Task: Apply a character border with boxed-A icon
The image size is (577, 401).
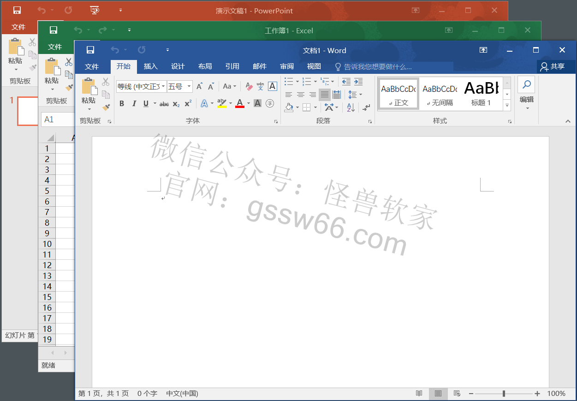Action: [273, 86]
